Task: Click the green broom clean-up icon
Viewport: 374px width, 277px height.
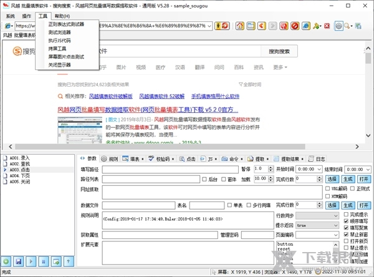Action: pyautogui.click(x=316, y=26)
